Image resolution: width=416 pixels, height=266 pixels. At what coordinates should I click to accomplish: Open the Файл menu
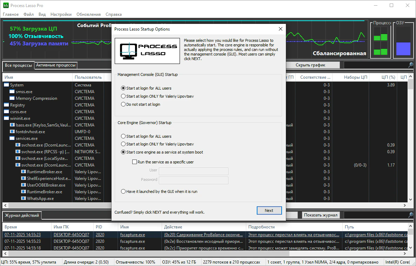tap(28, 14)
